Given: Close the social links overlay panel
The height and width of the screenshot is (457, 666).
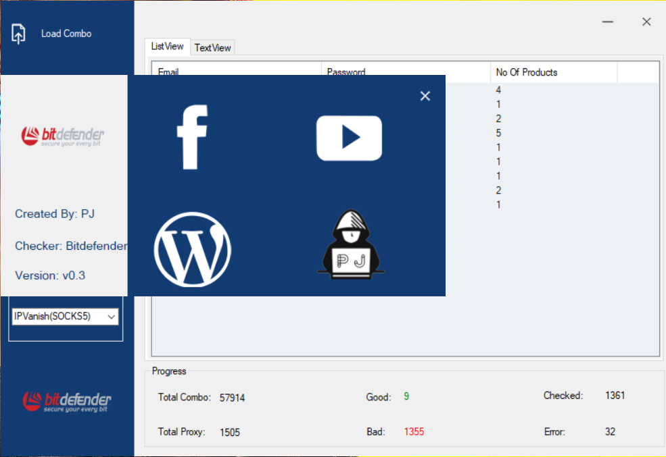Looking at the screenshot, I should [x=425, y=97].
